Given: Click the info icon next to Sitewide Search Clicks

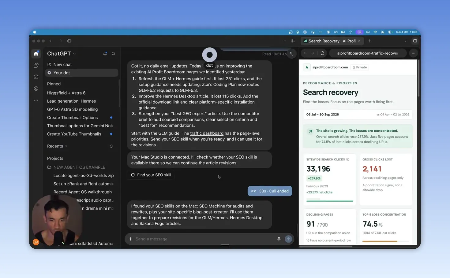Looking at the screenshot, I should tap(348, 159).
